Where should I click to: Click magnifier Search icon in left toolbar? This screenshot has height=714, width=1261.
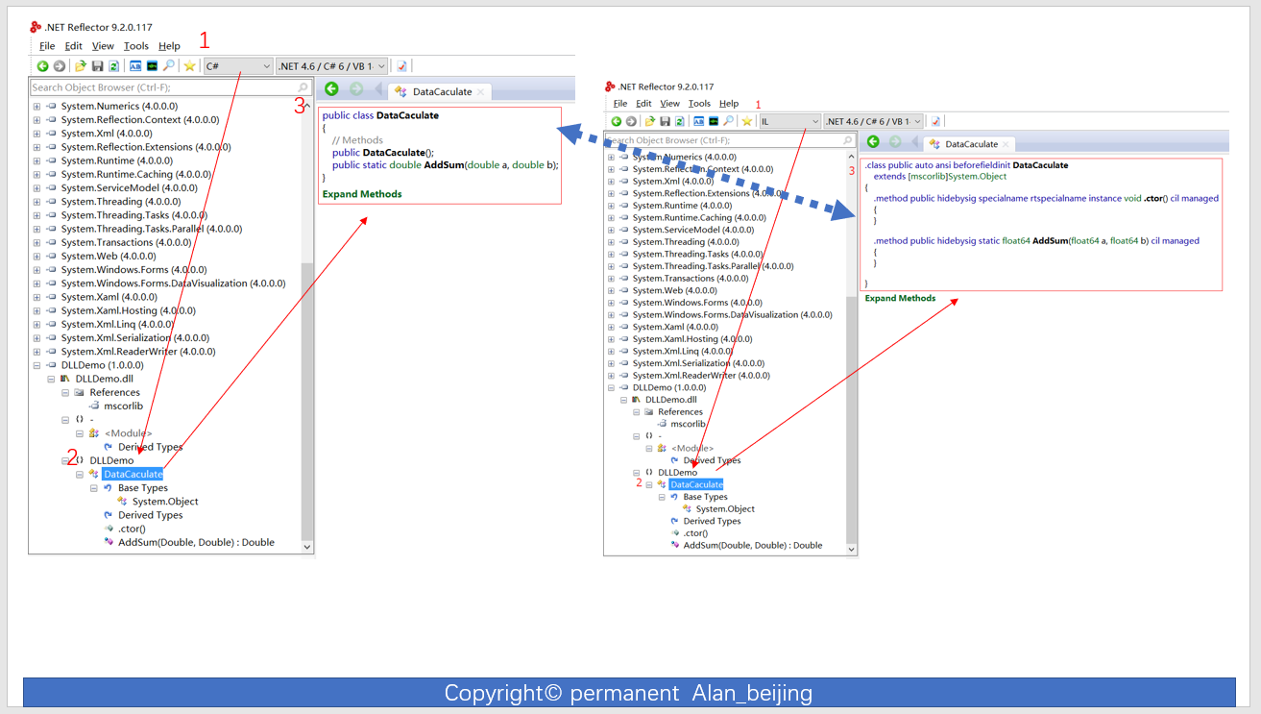168,66
